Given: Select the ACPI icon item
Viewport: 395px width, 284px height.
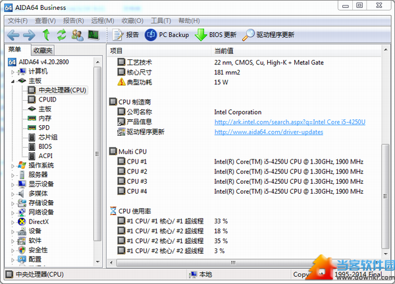Looking at the screenshot, I should tap(32, 156).
